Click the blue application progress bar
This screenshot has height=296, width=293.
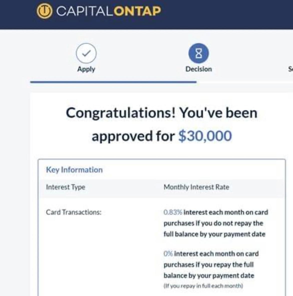click(x=113, y=82)
